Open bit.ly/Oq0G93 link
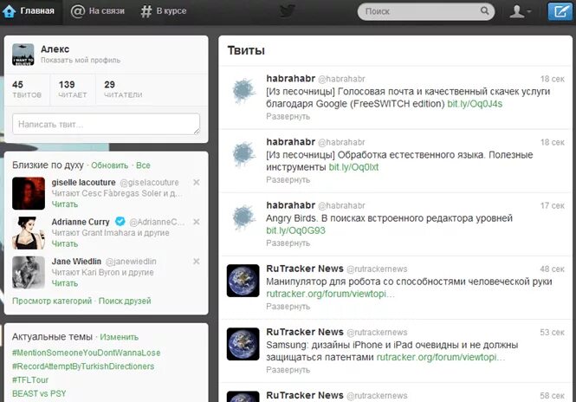Viewport: 576px width, 402px height. coord(295,230)
